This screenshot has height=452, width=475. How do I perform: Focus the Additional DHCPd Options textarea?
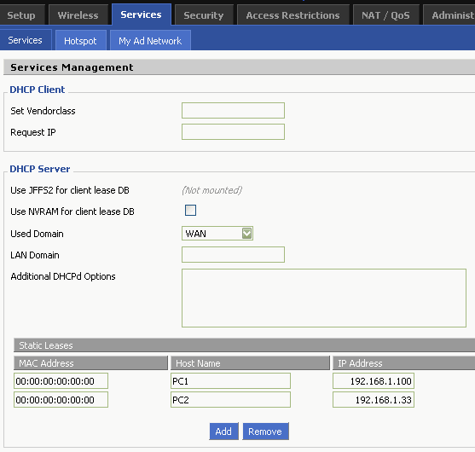click(x=324, y=298)
